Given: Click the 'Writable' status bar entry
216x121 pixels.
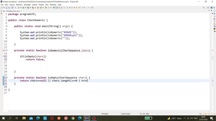Looking at the screenshot, I should coord(105,114).
